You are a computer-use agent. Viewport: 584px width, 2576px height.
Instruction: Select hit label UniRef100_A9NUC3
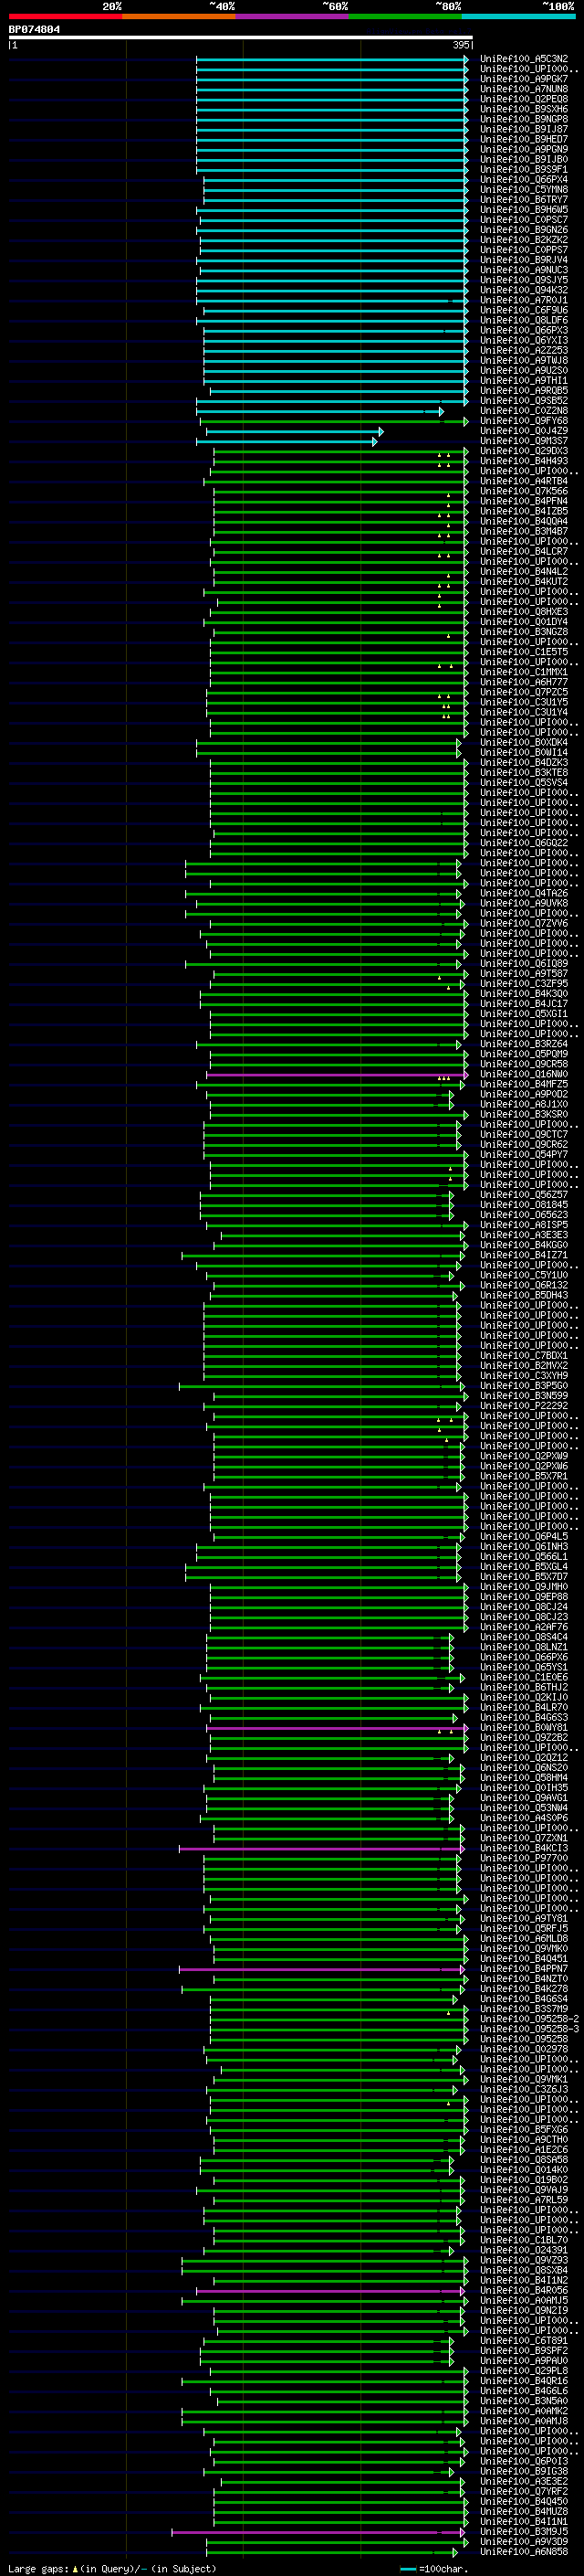tap(524, 270)
